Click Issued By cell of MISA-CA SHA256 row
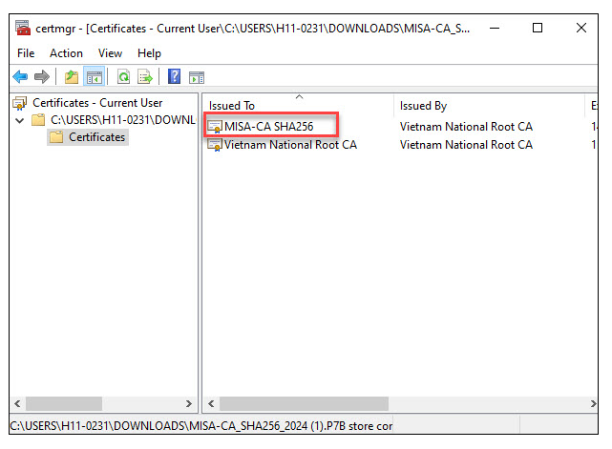Viewport: 612px width, 449px height. (x=466, y=127)
